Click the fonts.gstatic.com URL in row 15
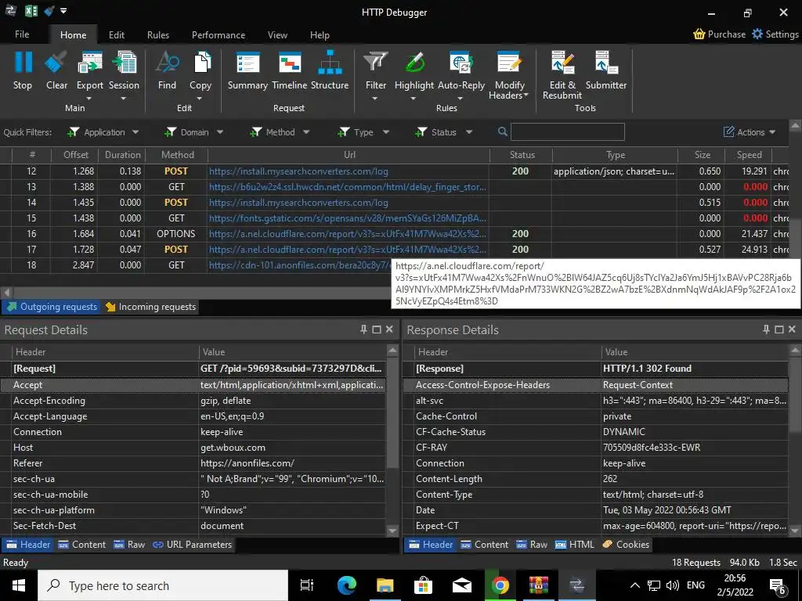 click(348, 218)
